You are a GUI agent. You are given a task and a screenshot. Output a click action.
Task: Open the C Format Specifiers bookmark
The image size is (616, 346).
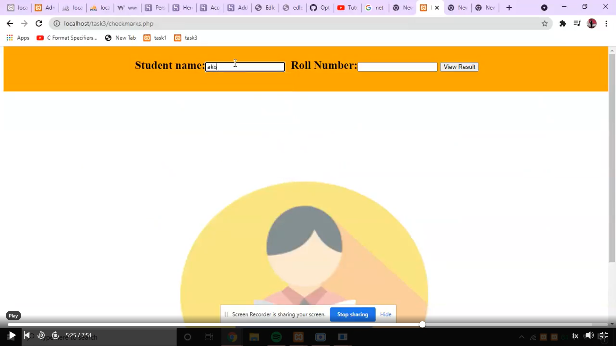pos(67,38)
